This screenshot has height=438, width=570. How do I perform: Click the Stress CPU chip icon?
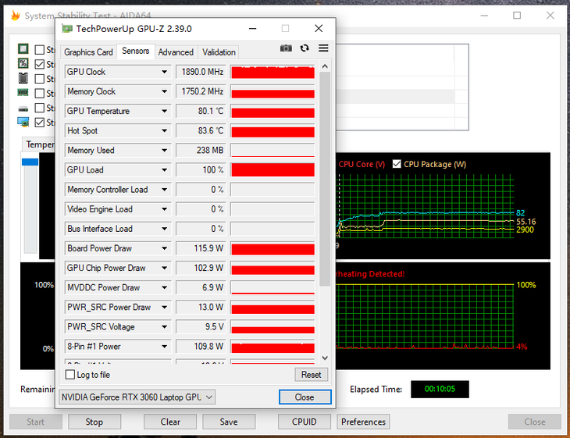[x=23, y=49]
